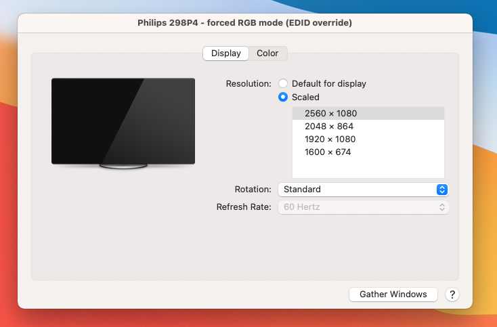Open the Refresh Rate 60 Hertz dropdown
The image size is (497, 327).
pos(363,207)
